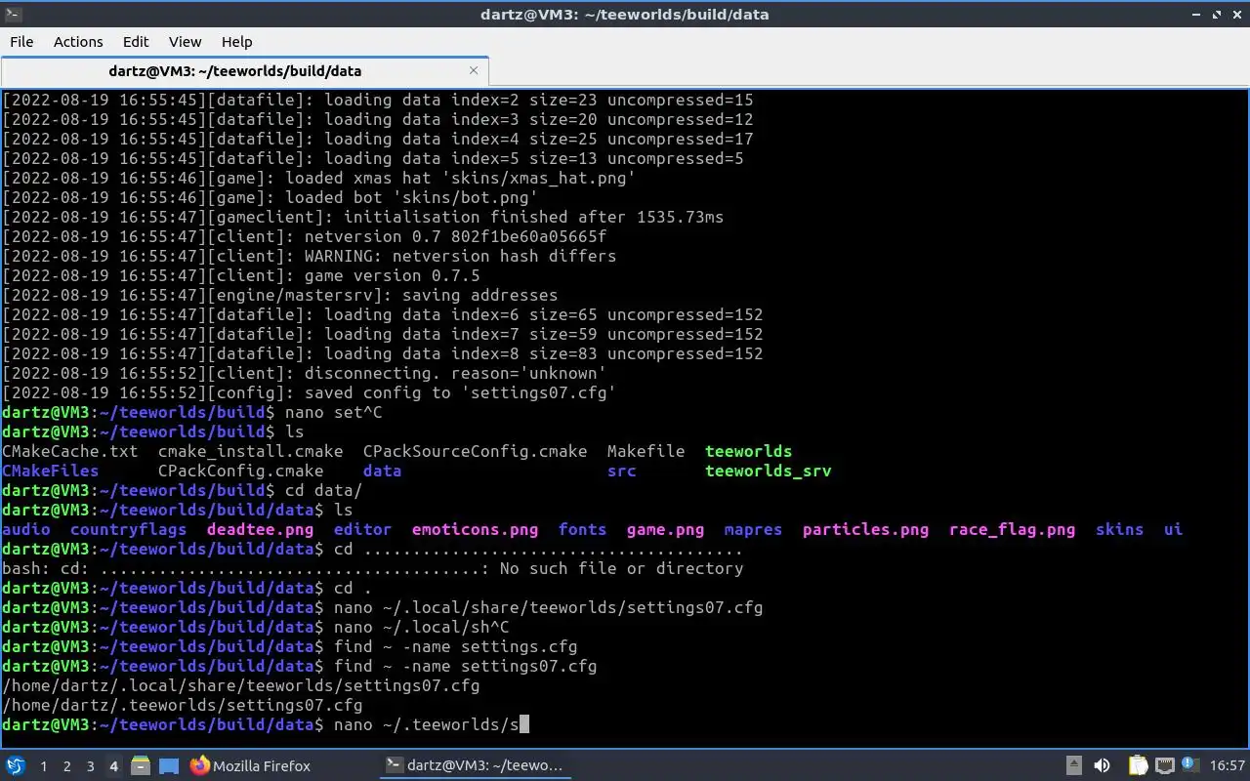Click the 'skins' directory name
Image resolution: width=1250 pixels, height=781 pixels.
[x=1119, y=529]
